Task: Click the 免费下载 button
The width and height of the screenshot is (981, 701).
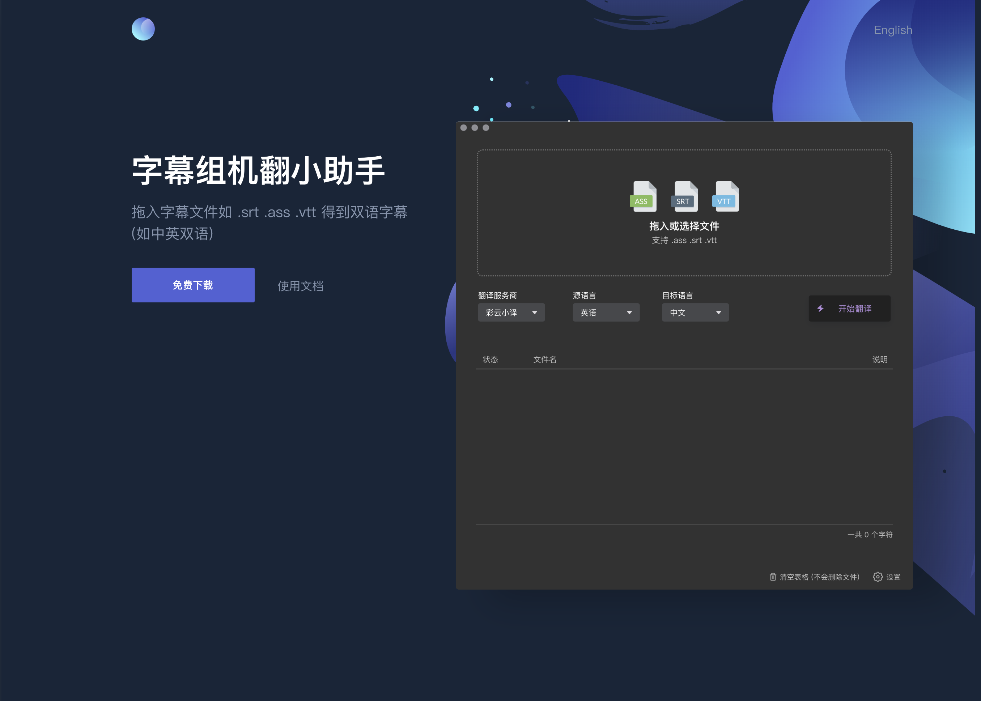Action: click(x=193, y=285)
